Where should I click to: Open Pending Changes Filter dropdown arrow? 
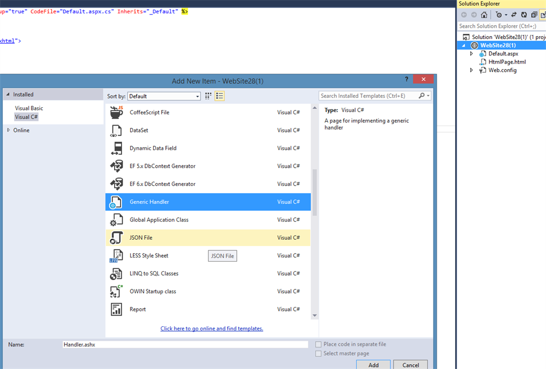pos(506,15)
